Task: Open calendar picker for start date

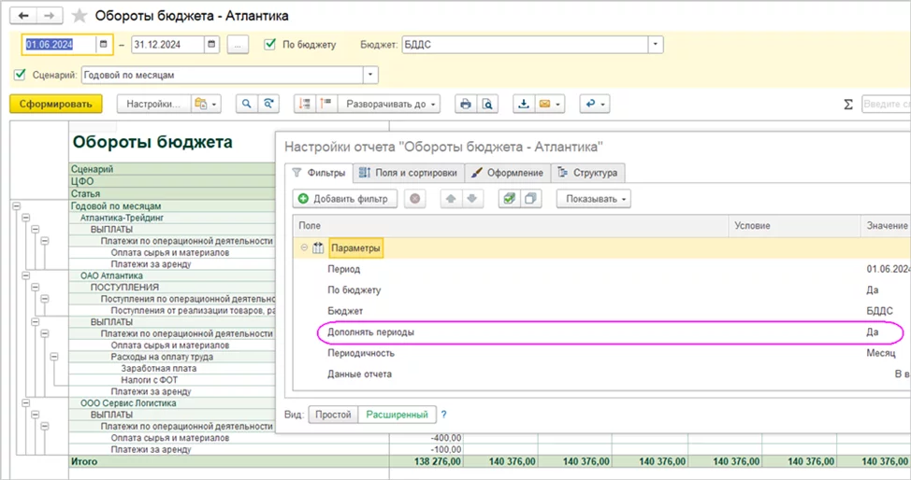Action: [x=103, y=44]
